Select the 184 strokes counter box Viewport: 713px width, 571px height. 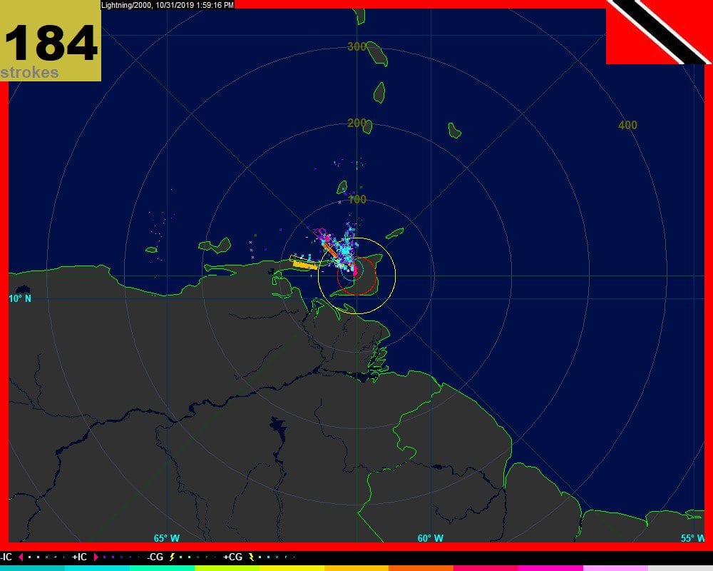(51, 41)
